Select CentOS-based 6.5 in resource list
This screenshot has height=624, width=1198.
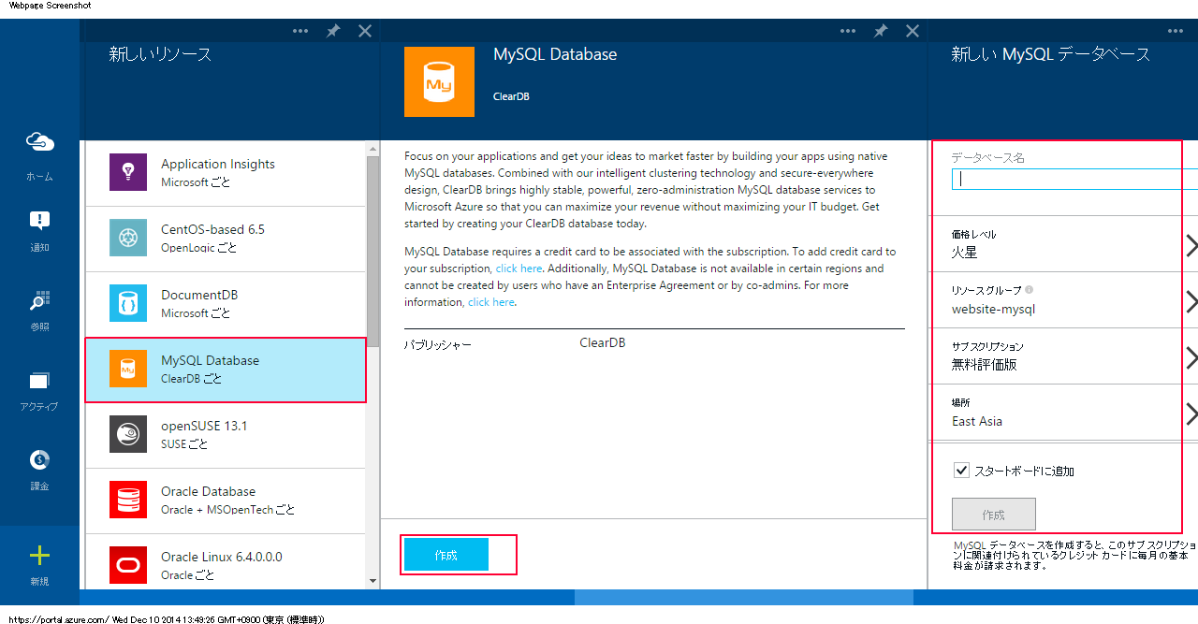tap(226, 239)
